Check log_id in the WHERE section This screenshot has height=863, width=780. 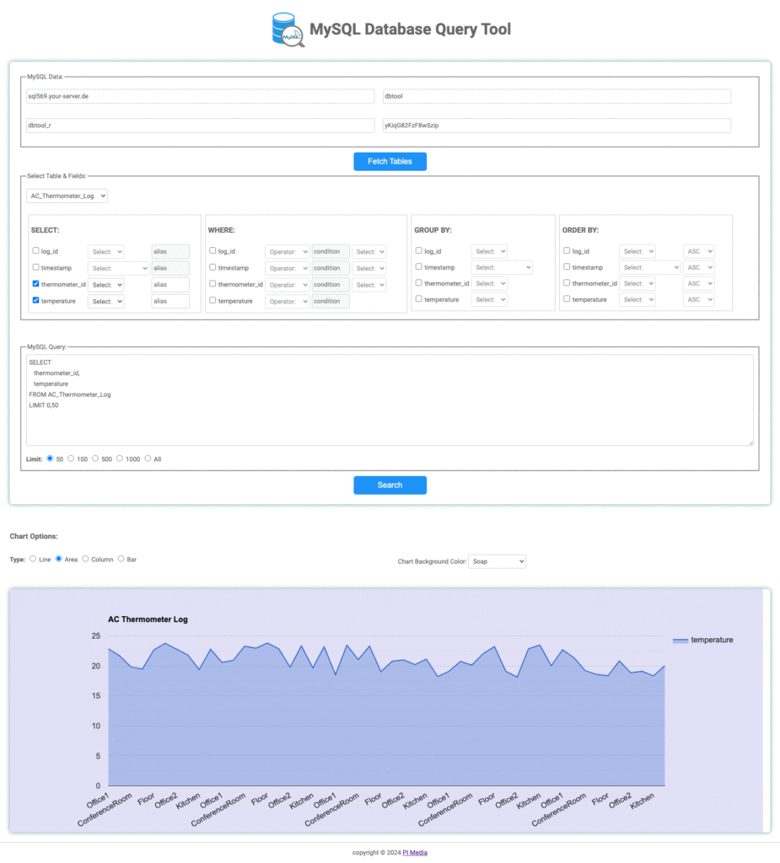click(212, 250)
